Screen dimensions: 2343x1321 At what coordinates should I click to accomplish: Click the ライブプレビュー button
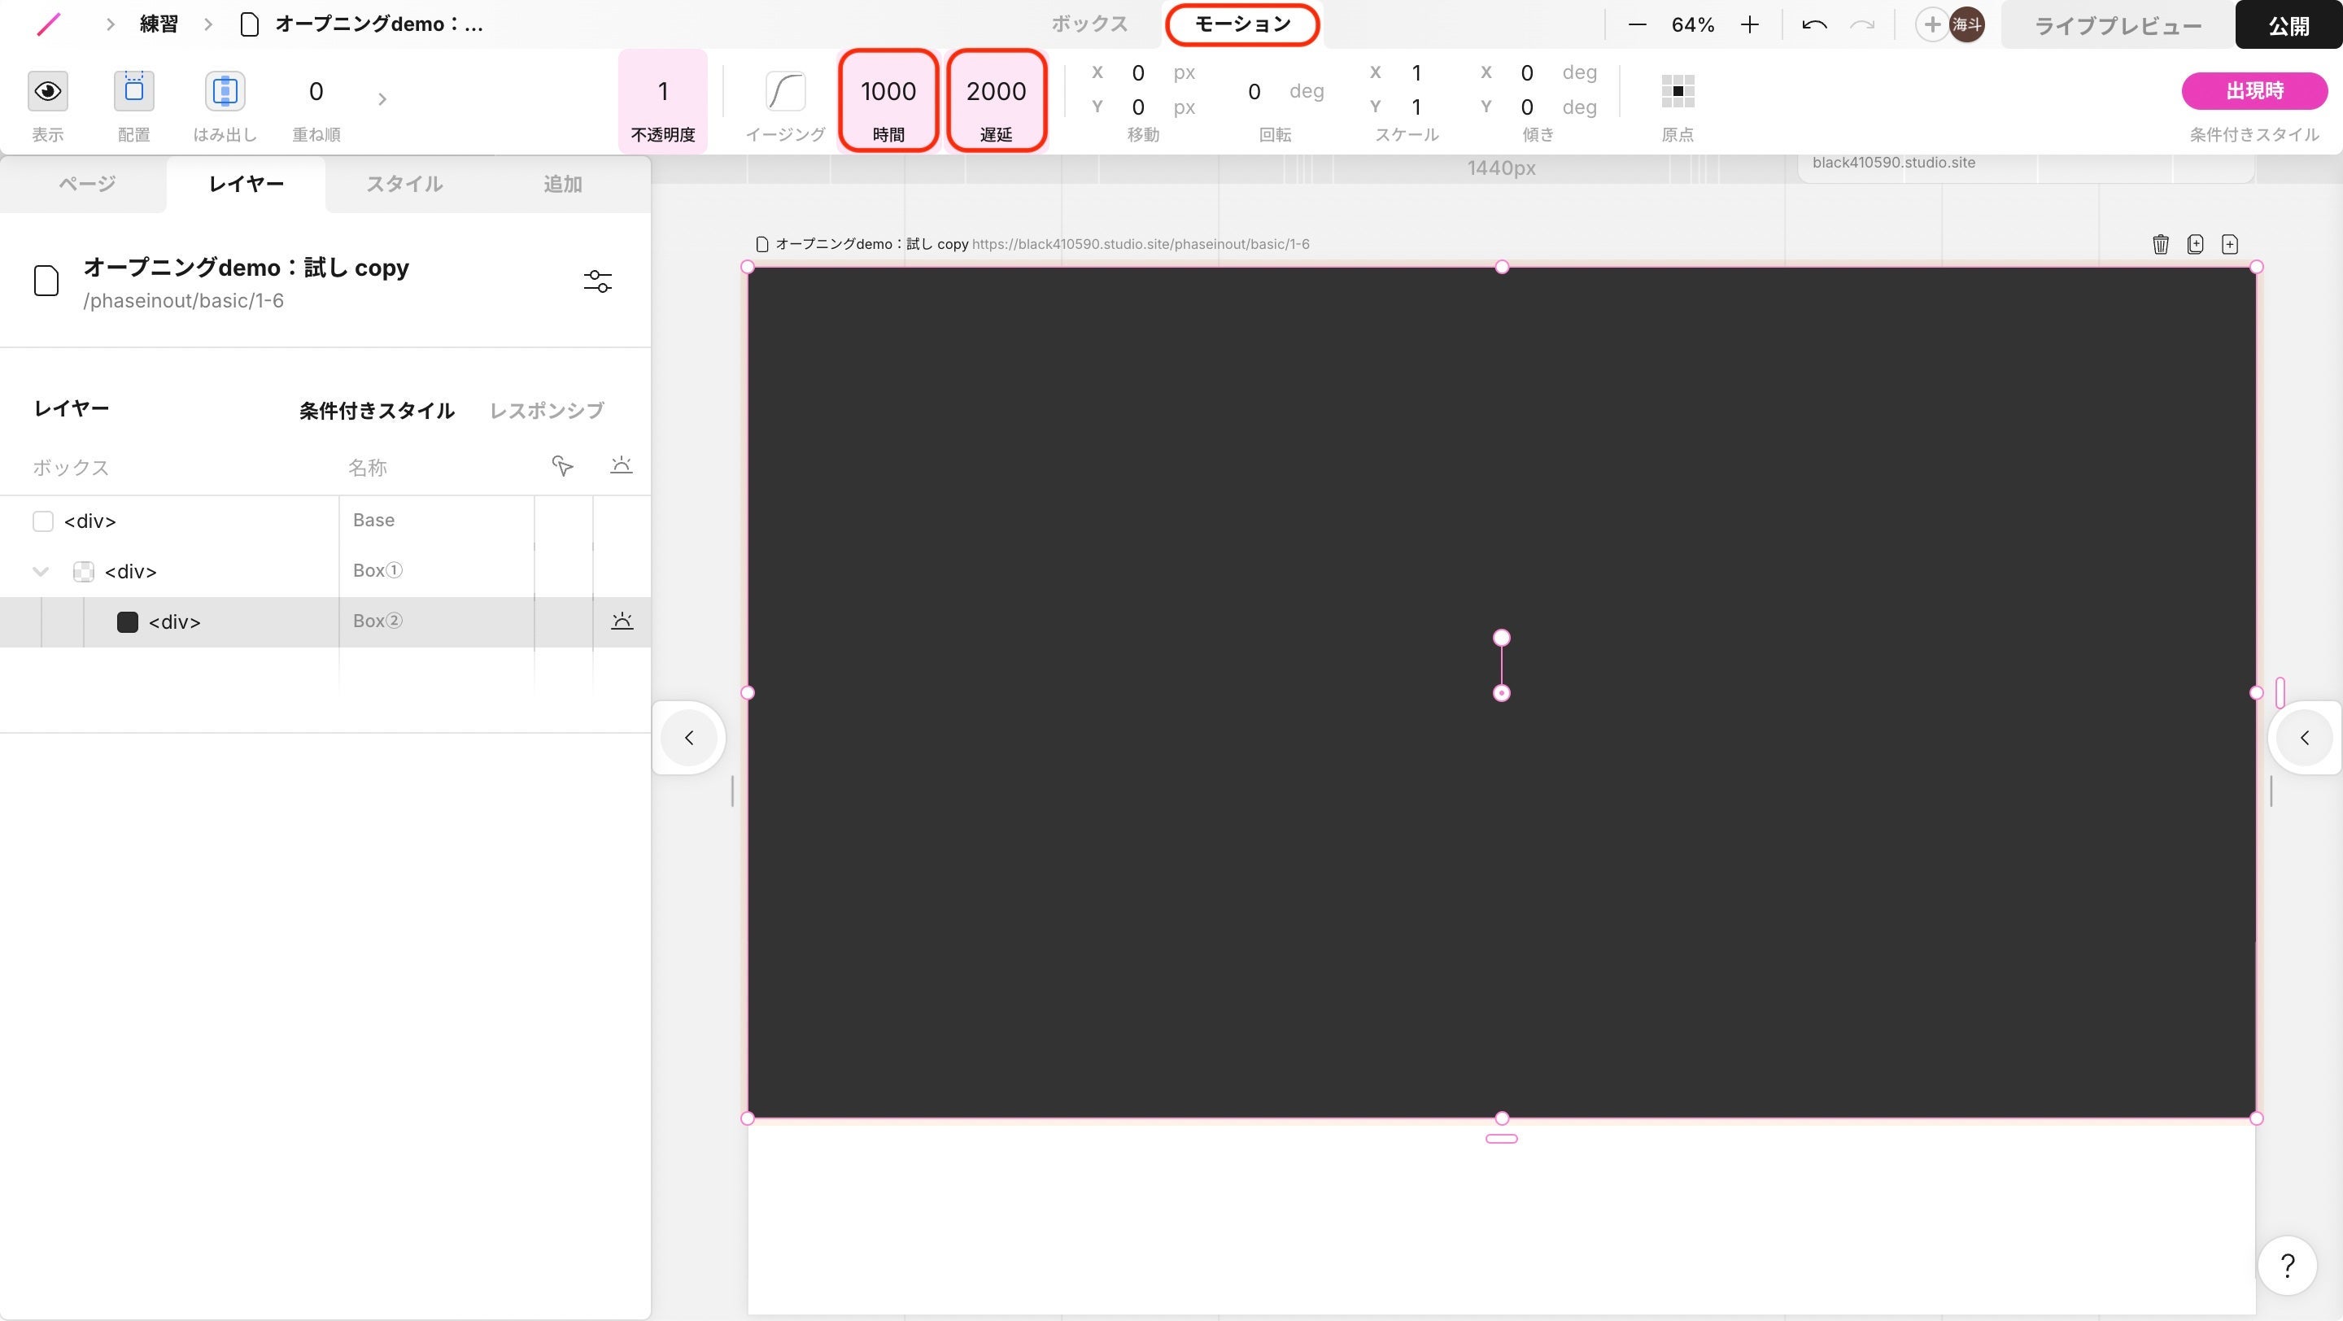point(2118,25)
